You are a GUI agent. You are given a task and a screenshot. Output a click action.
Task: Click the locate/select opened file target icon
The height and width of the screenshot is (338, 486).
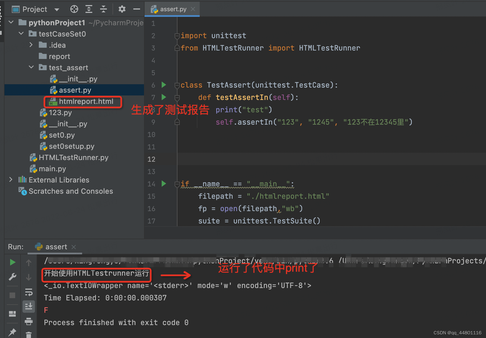tap(74, 9)
